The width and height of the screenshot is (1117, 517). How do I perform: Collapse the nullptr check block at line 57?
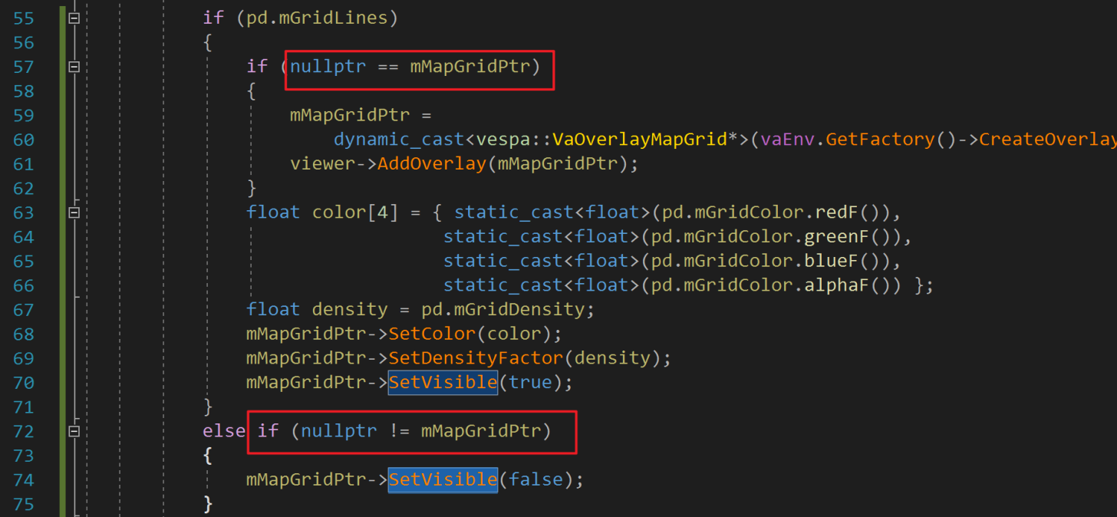coord(74,67)
